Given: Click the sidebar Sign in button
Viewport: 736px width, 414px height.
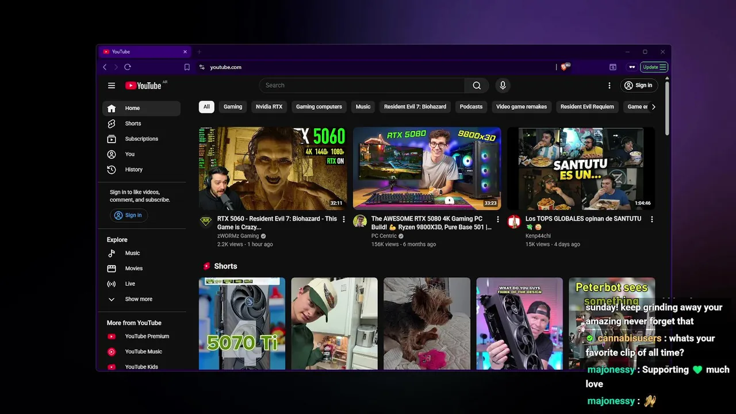Looking at the screenshot, I should [128, 215].
